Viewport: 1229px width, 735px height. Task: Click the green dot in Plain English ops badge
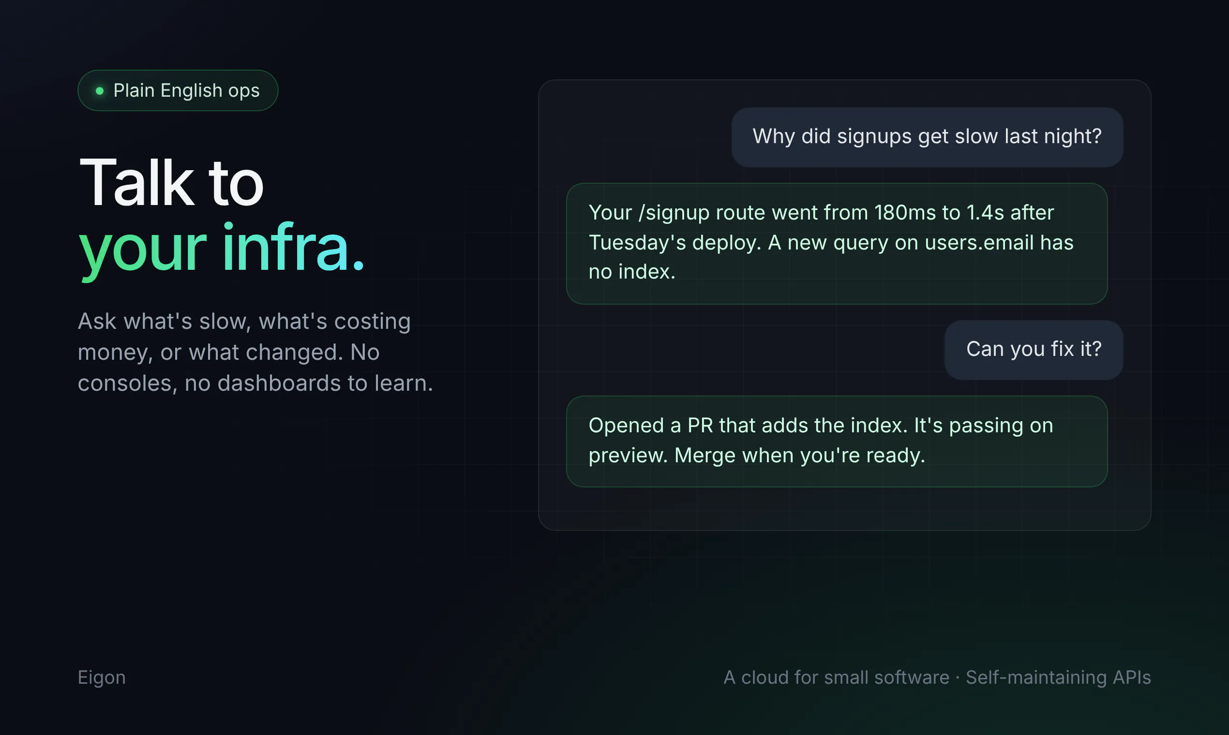tap(100, 90)
